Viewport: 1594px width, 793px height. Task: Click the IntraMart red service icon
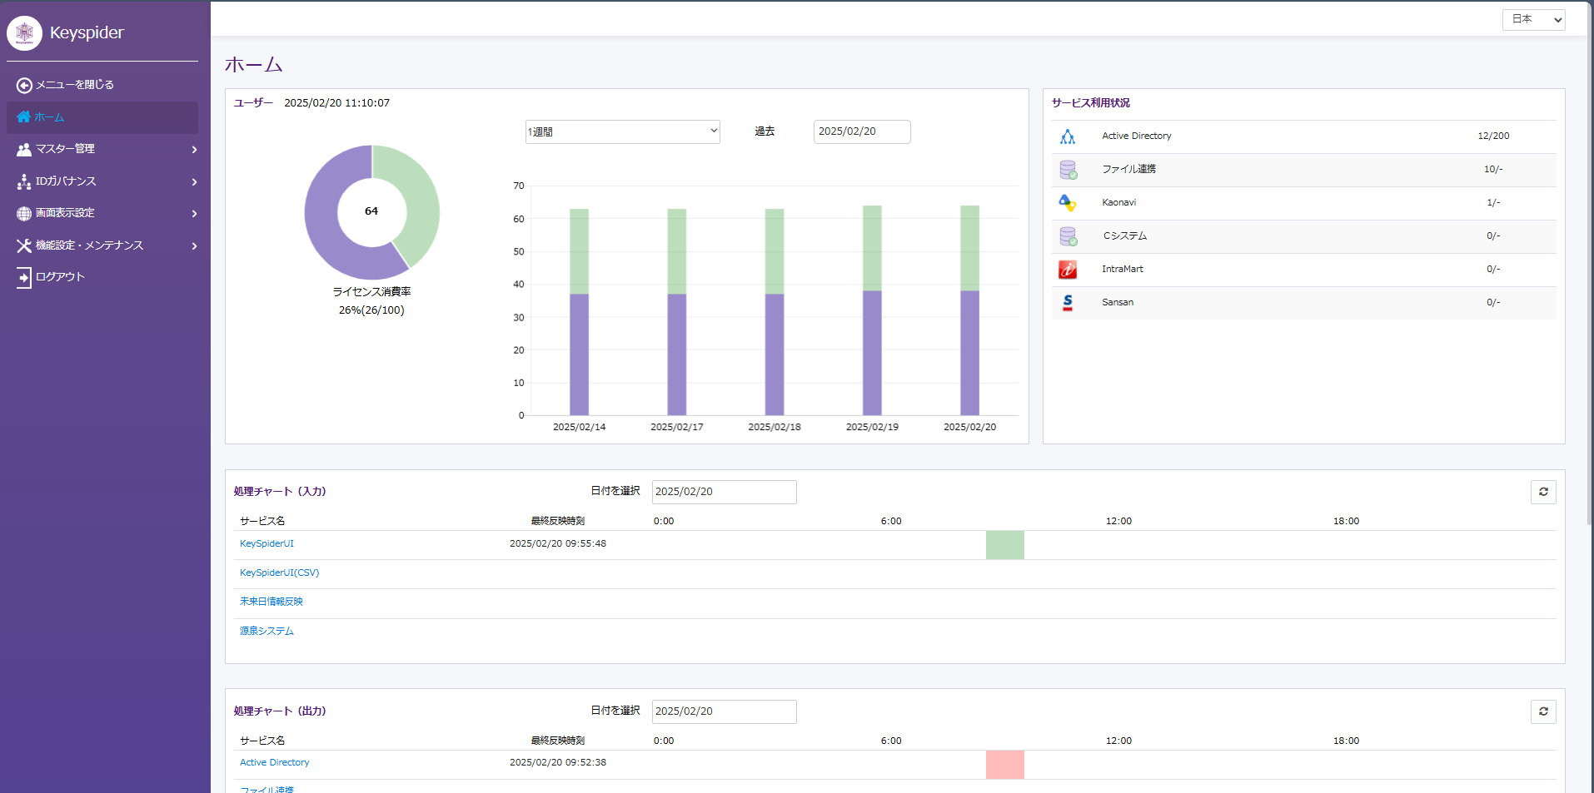click(1068, 270)
